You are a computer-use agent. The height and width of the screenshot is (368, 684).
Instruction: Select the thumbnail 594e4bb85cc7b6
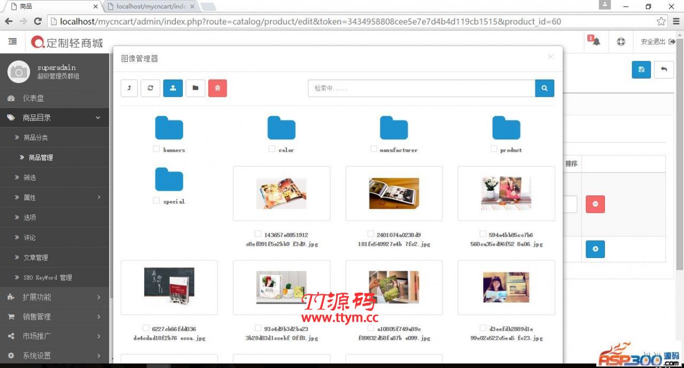(506, 193)
